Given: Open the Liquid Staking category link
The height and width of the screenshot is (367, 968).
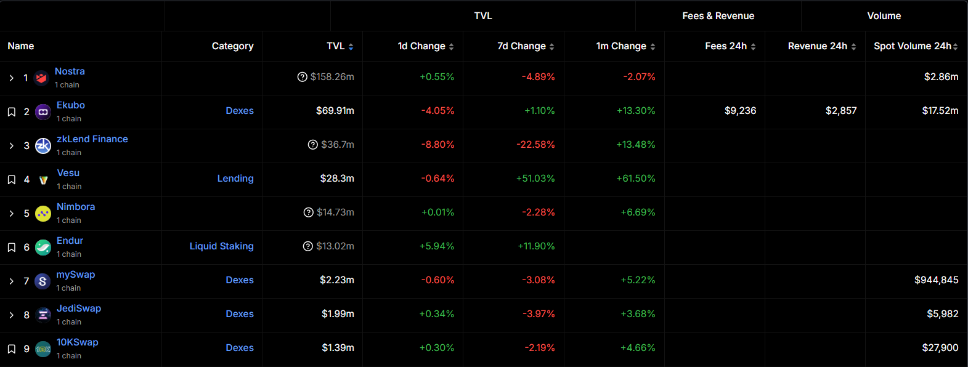Looking at the screenshot, I should (x=221, y=246).
